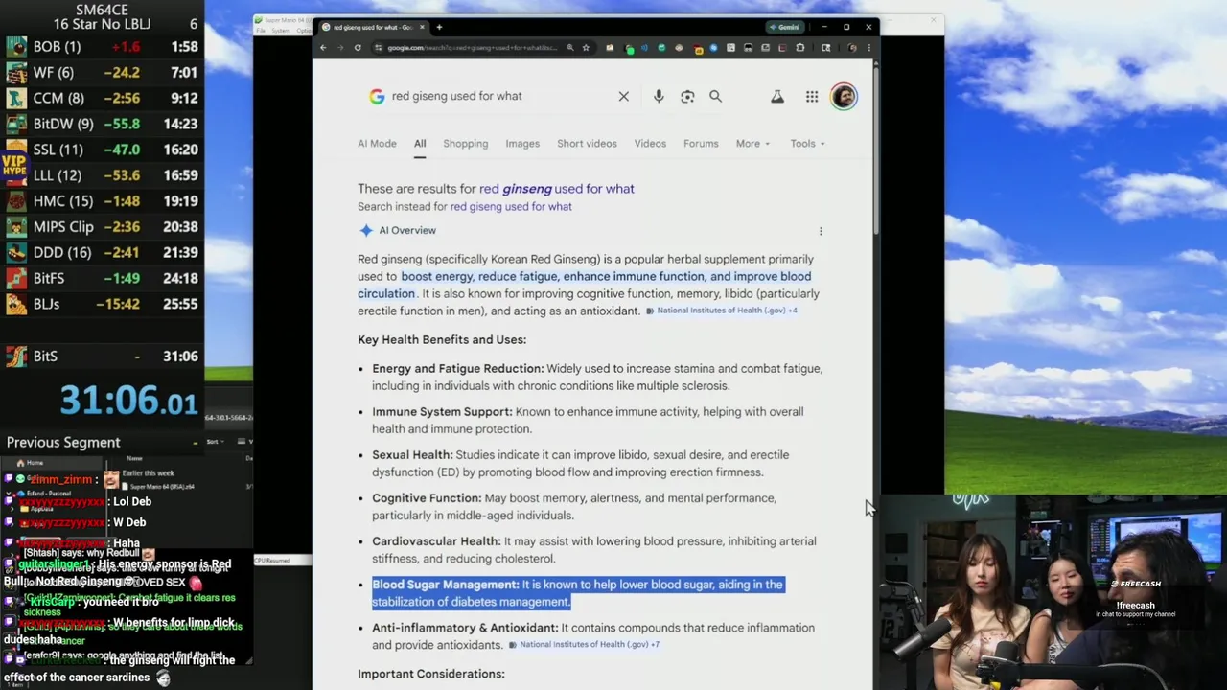Start voice search with the microphone icon

[x=659, y=96]
